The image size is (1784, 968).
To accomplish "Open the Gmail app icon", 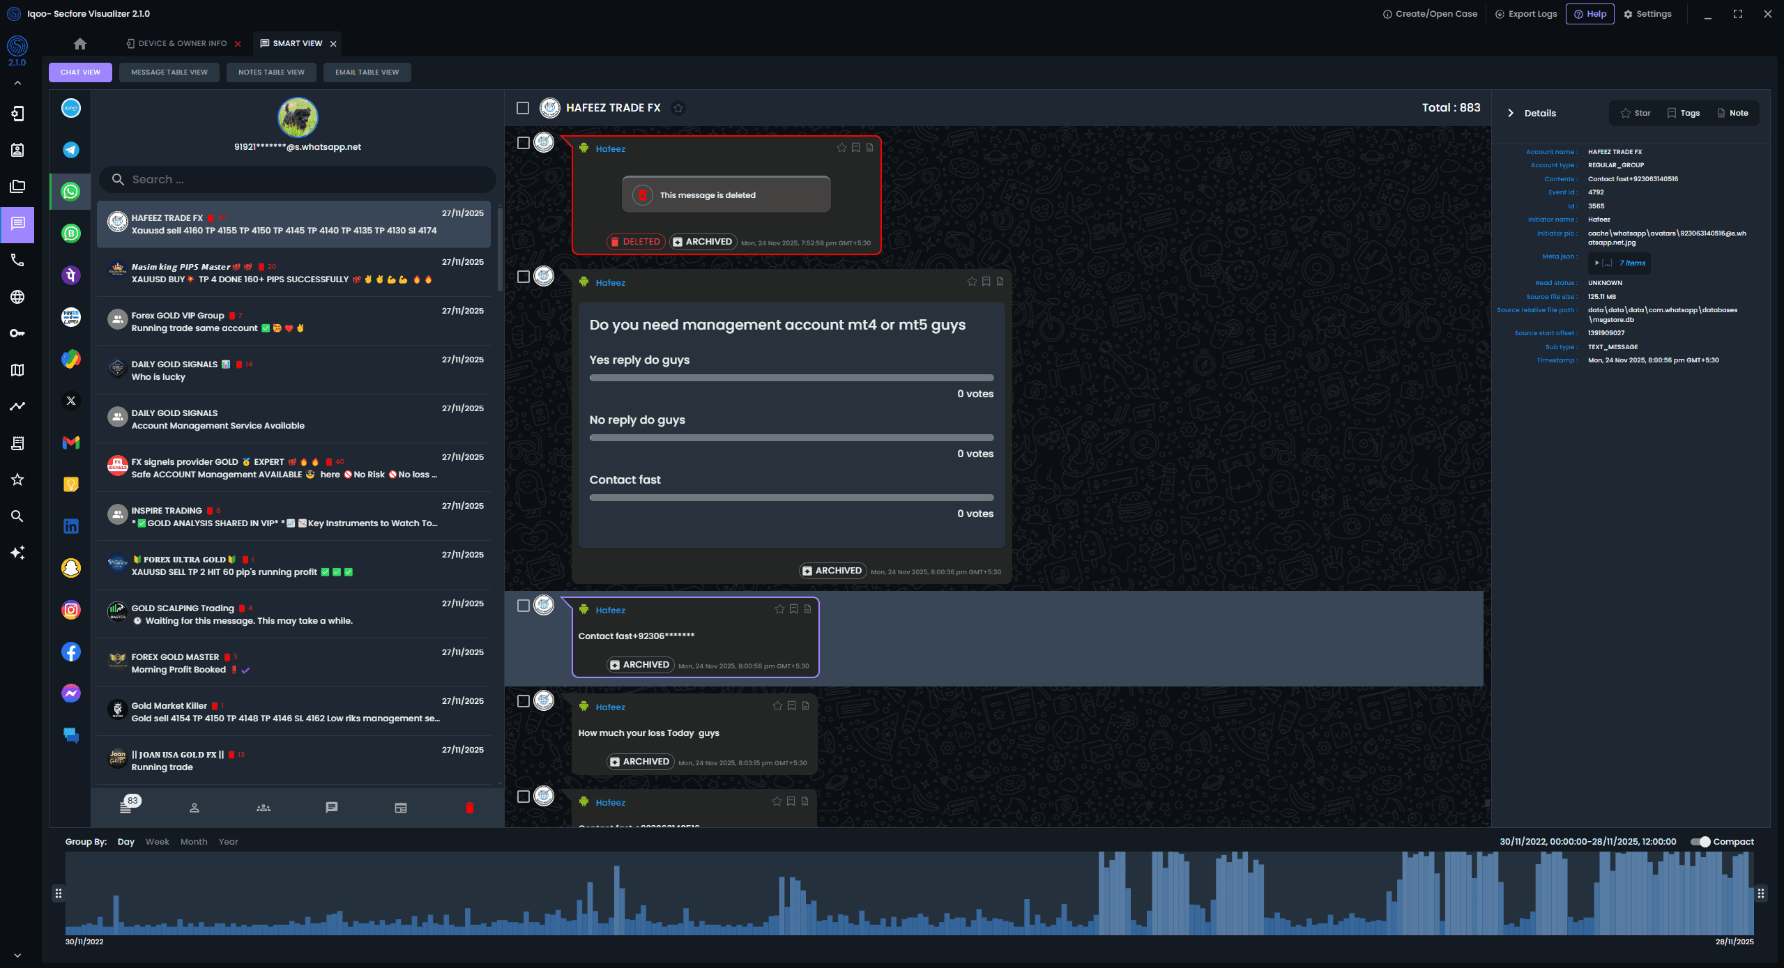I will point(71,443).
